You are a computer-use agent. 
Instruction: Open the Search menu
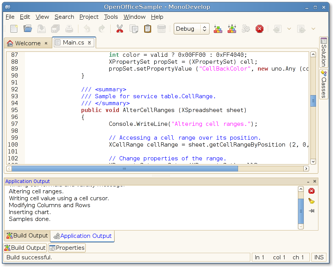pyautogui.click(x=64, y=17)
